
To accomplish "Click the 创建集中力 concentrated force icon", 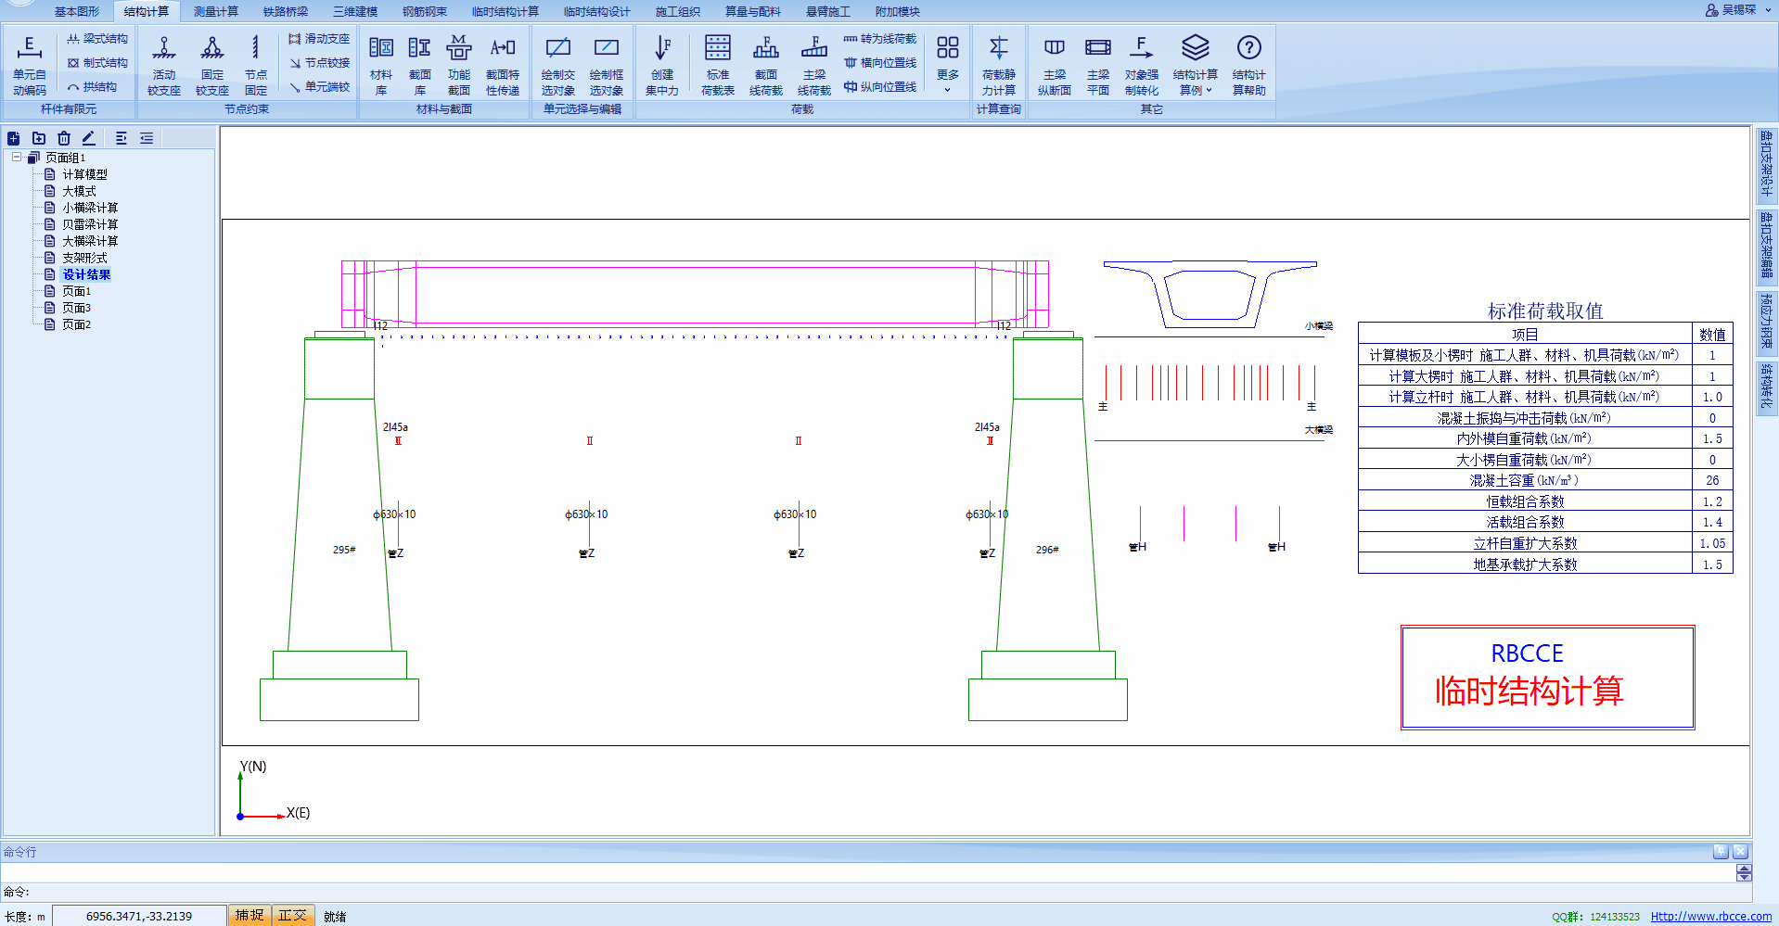I will [661, 65].
